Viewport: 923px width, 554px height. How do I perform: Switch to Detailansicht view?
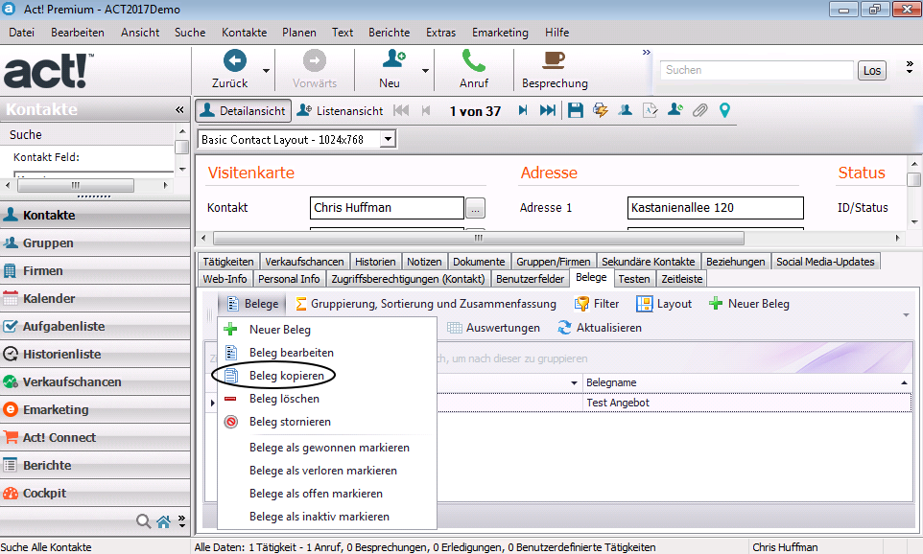pyautogui.click(x=243, y=110)
